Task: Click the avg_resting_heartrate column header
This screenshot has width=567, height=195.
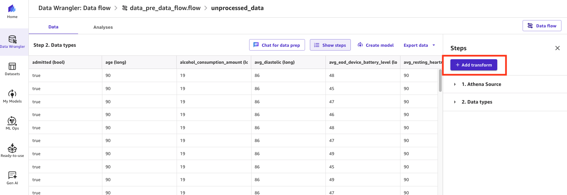Action: click(421, 62)
